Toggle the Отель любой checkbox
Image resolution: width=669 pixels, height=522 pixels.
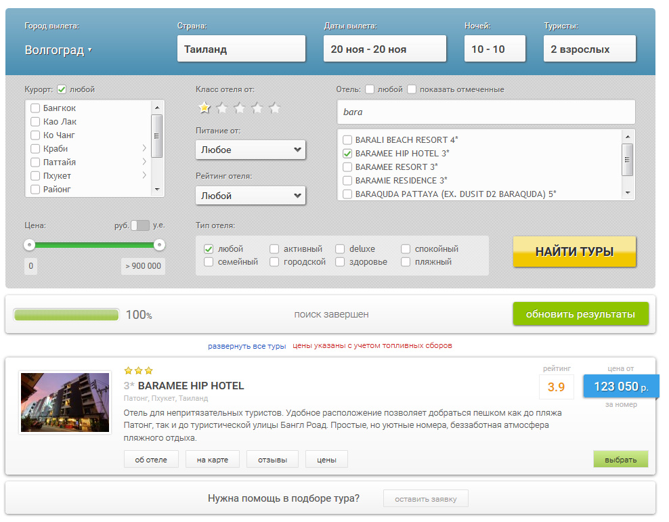370,89
